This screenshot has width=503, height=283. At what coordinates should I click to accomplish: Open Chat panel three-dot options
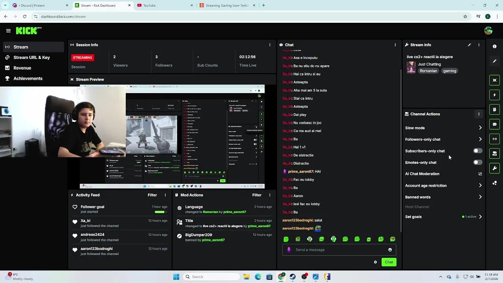(395, 45)
